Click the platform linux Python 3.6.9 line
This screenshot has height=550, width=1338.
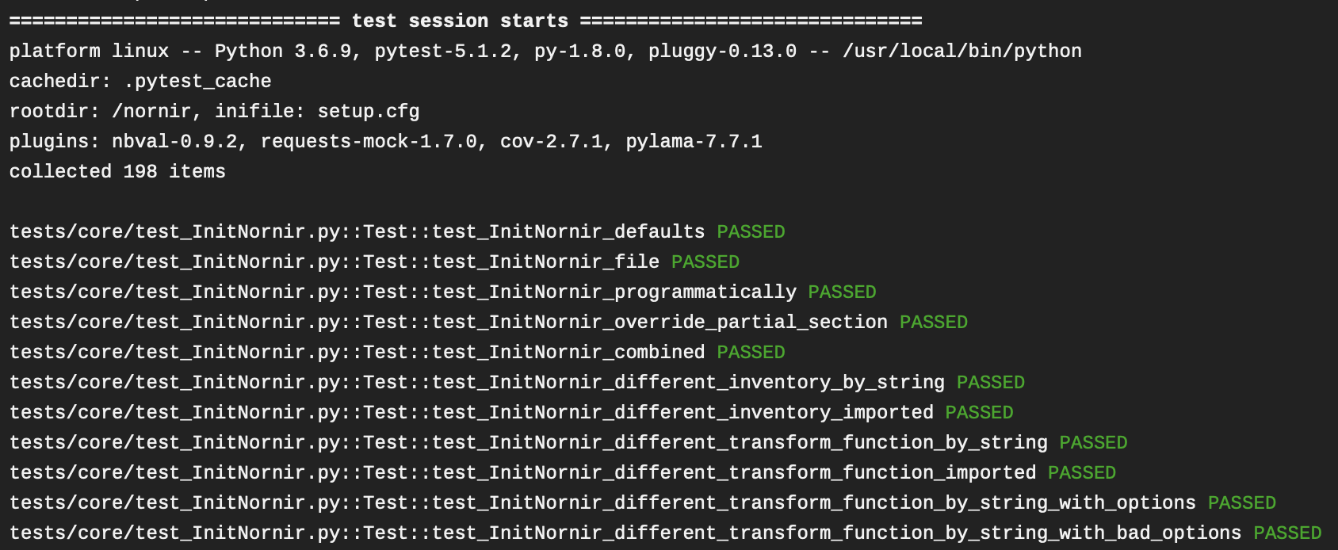tap(545, 51)
